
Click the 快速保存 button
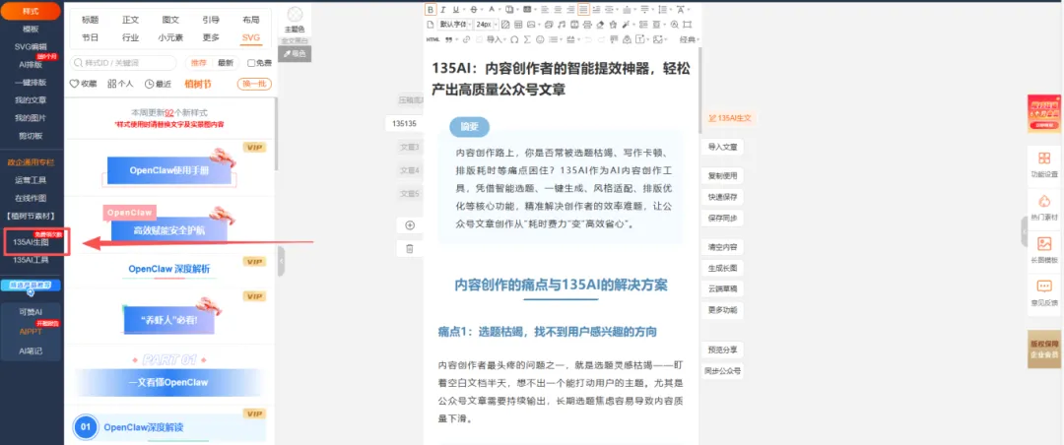[x=722, y=197]
